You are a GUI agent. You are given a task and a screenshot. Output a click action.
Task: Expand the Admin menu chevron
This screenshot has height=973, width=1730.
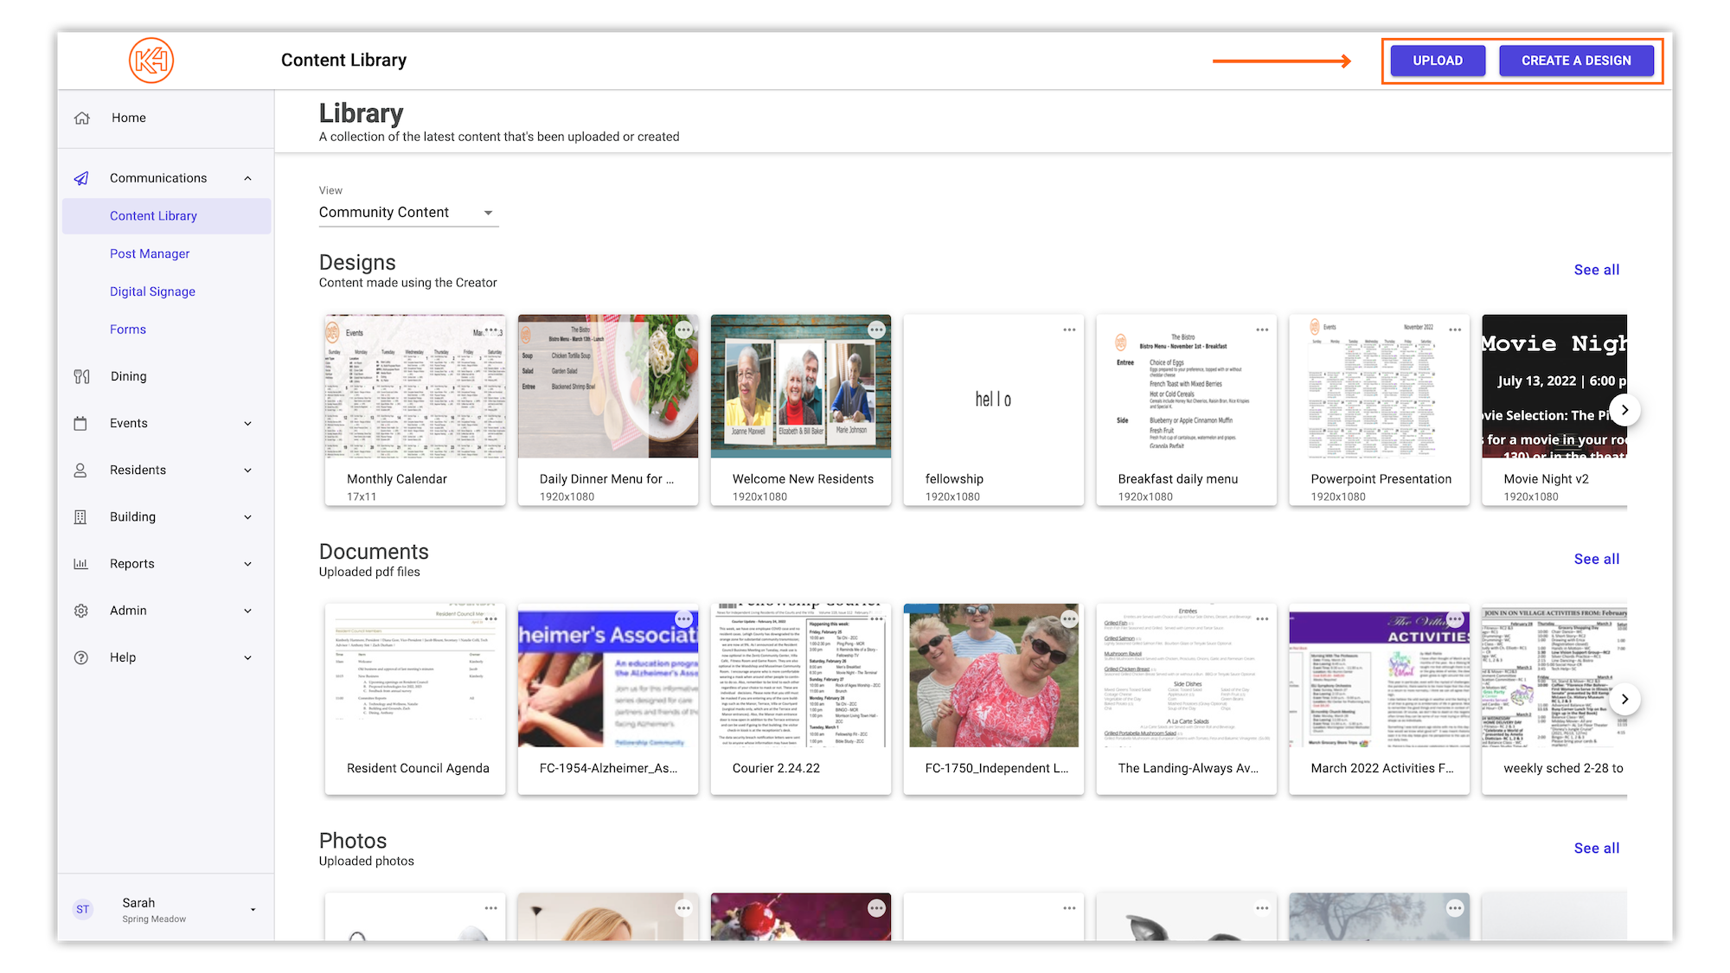[248, 611]
